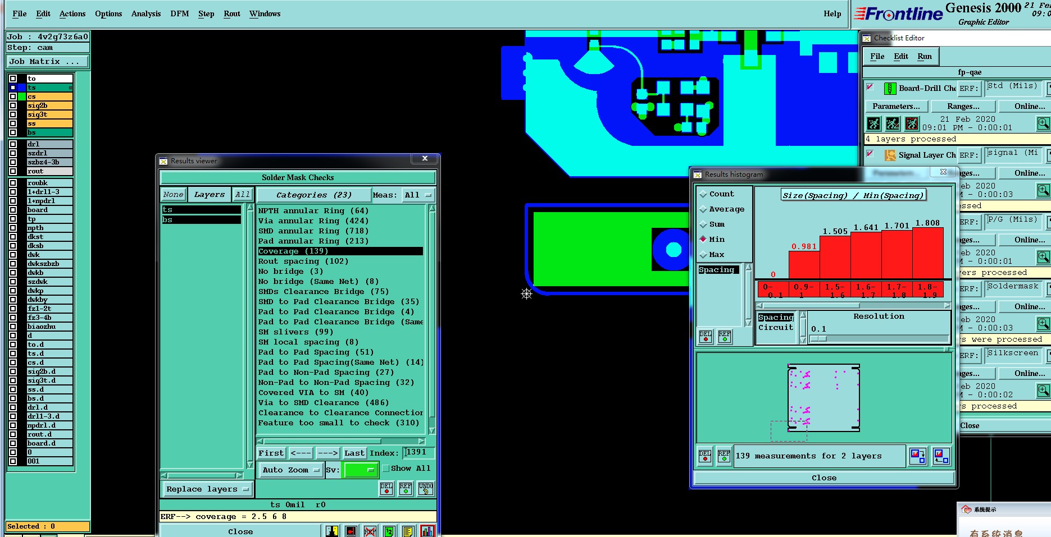The width and height of the screenshot is (1051, 537).
Task: Click the REF icon under Spacing list in histogram
Action: click(725, 336)
